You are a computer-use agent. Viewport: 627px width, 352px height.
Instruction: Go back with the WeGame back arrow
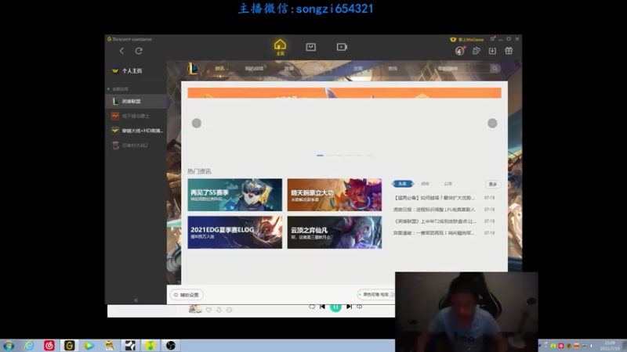click(121, 51)
